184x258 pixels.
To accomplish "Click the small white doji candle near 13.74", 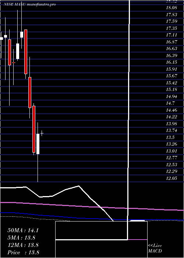I will 42,133.
